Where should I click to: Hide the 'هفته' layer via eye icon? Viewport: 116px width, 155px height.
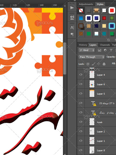coord(81,122)
